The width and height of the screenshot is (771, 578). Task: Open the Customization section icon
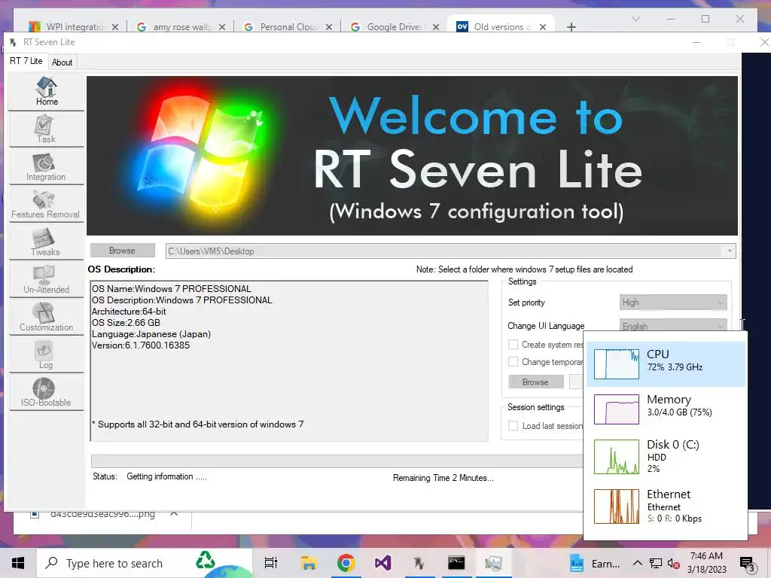click(x=46, y=317)
